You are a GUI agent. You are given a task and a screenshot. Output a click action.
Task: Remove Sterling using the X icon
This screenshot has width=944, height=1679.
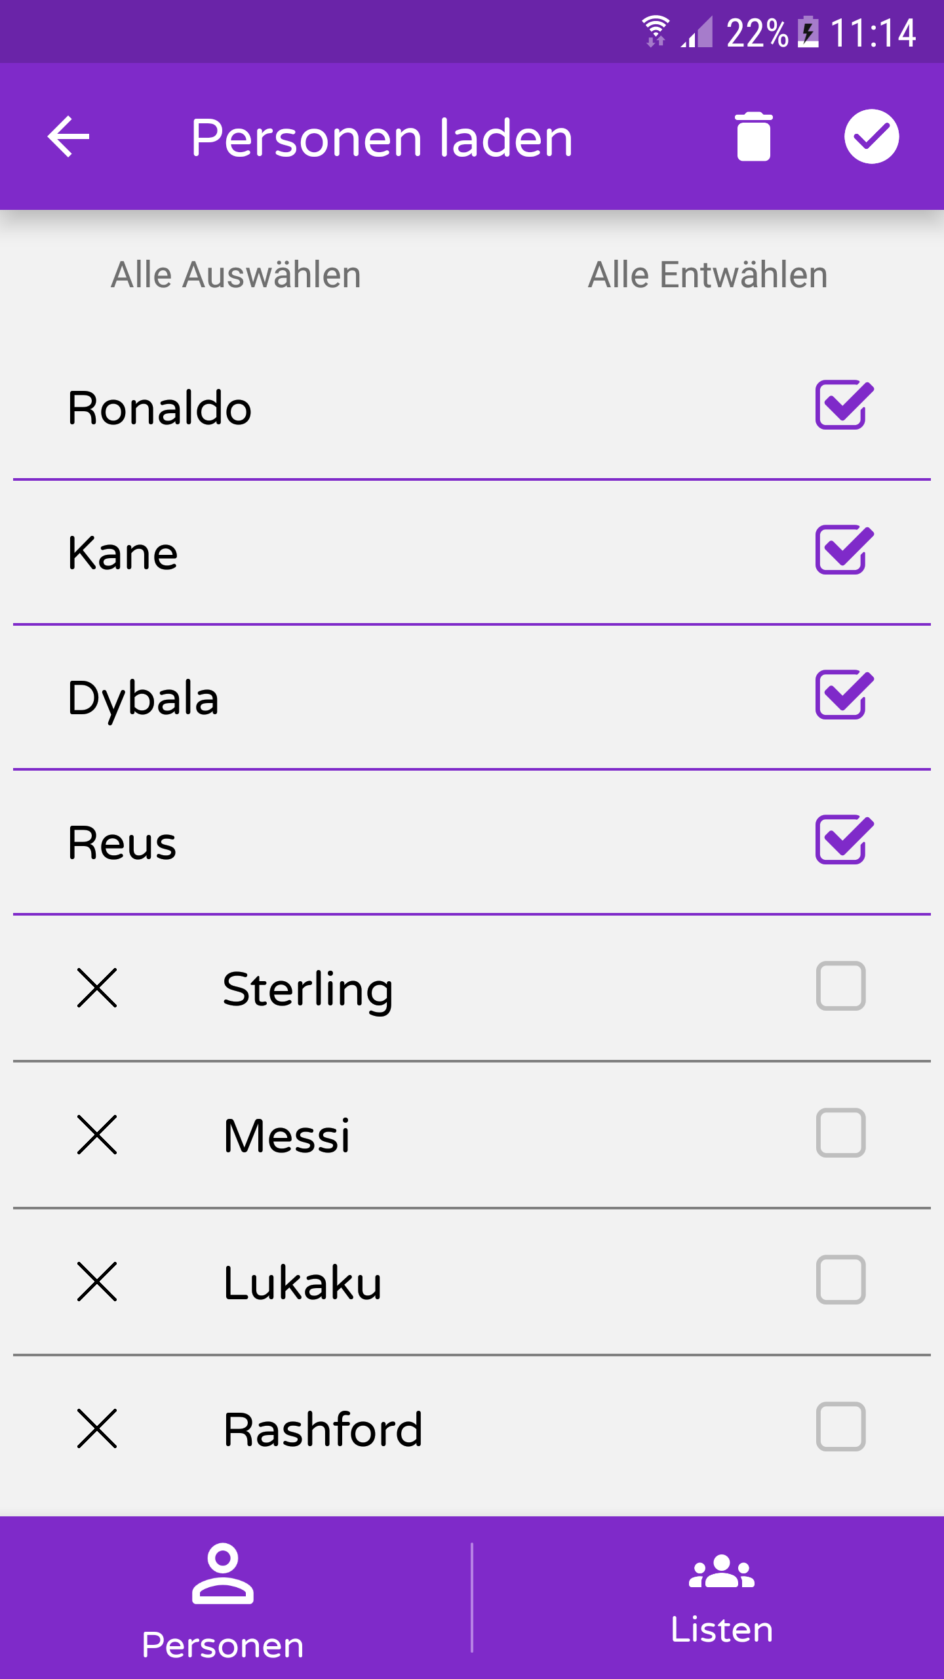pos(97,988)
